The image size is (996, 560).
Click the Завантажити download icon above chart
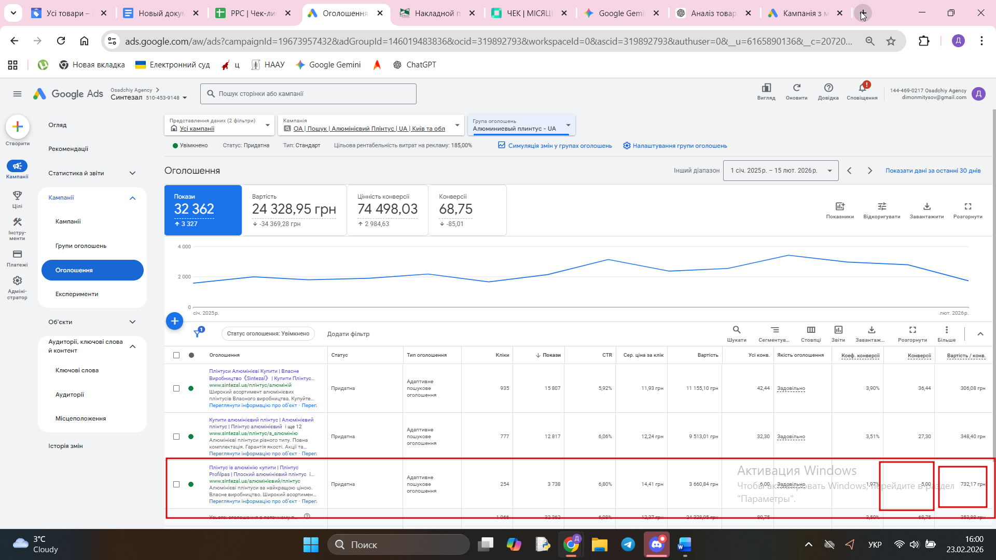point(926,207)
